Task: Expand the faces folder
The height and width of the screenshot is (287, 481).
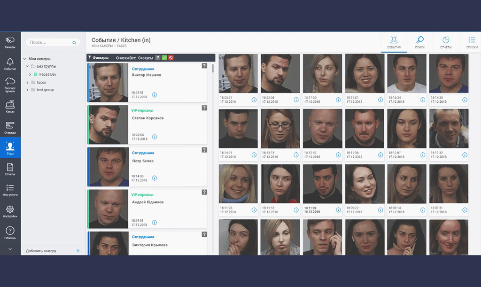Action: pyautogui.click(x=27, y=83)
